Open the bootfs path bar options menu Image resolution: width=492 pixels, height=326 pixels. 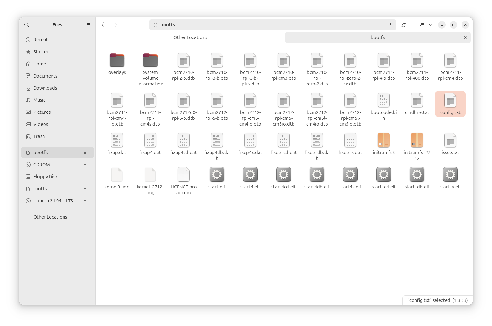(x=390, y=25)
